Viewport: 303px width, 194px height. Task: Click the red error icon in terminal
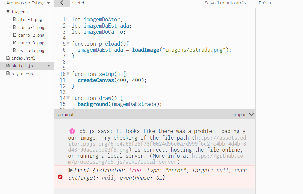60,177
